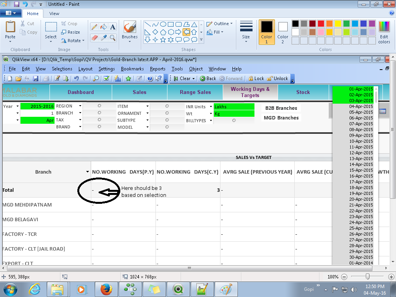Switch to the Home ribbon tab

[x=33, y=14]
